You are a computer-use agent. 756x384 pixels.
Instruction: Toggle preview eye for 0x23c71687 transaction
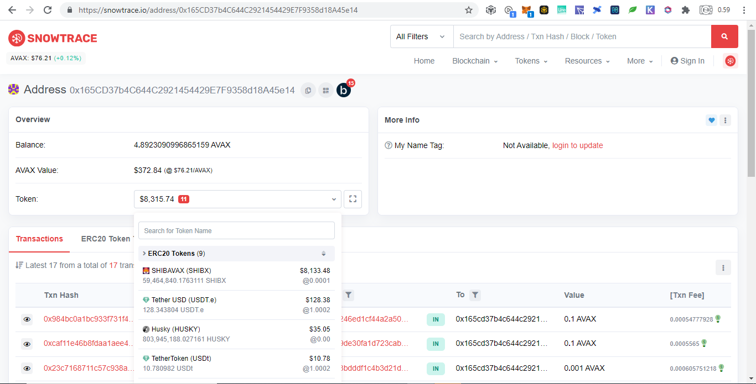pyautogui.click(x=27, y=368)
